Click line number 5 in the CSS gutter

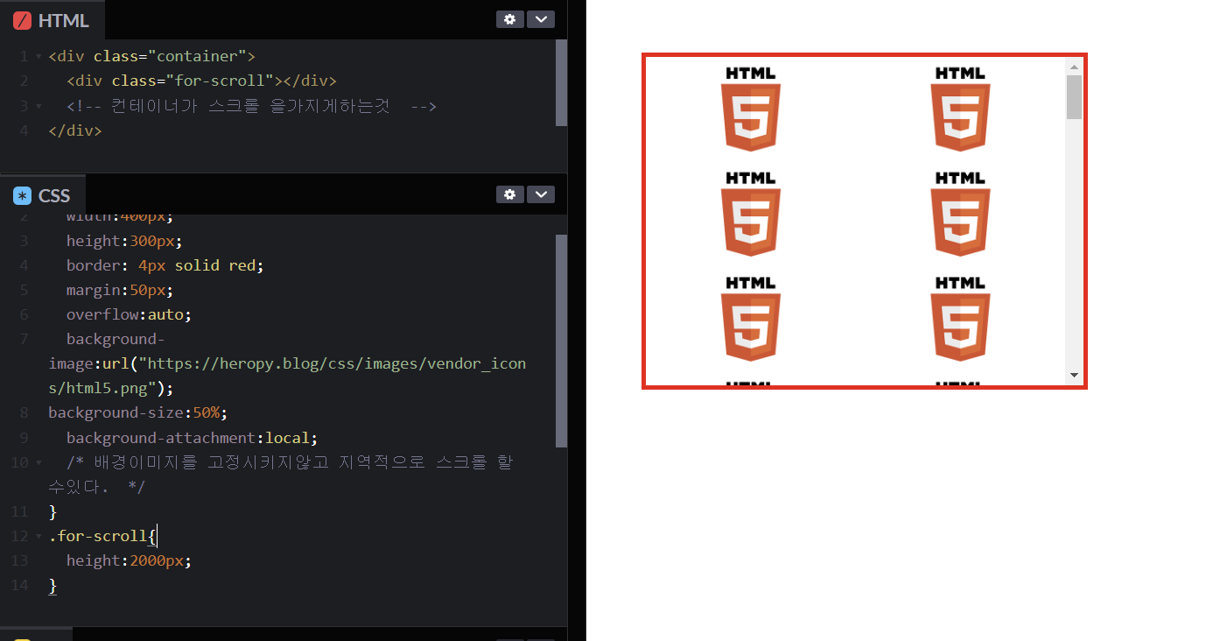pyautogui.click(x=25, y=290)
